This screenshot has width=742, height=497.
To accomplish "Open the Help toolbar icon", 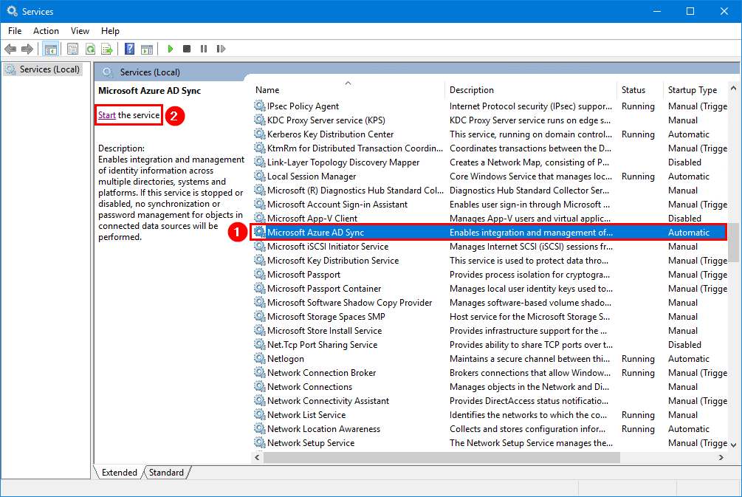I will [129, 49].
